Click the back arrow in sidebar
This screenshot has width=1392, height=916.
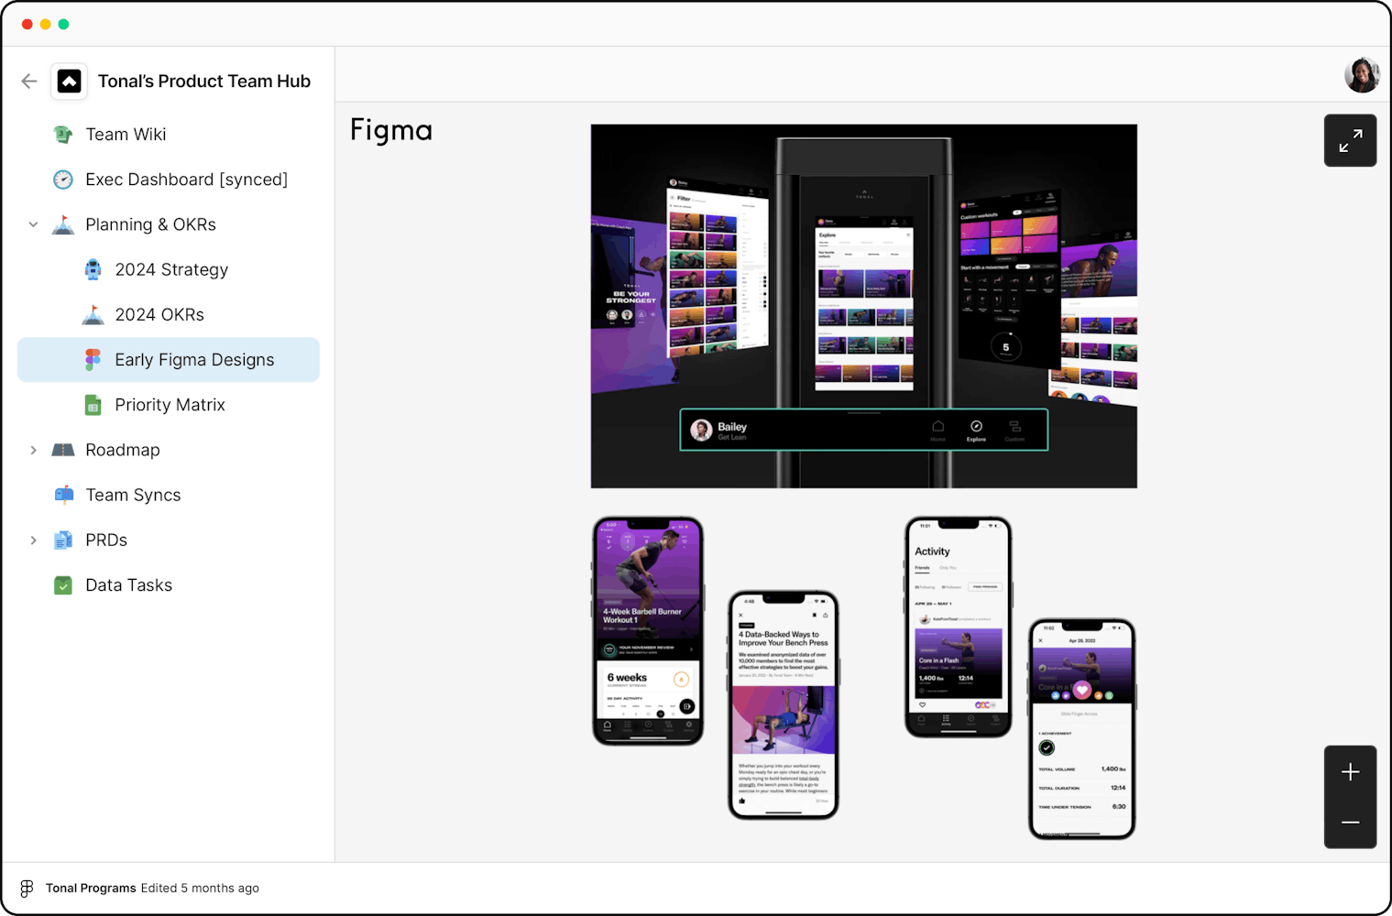point(29,82)
